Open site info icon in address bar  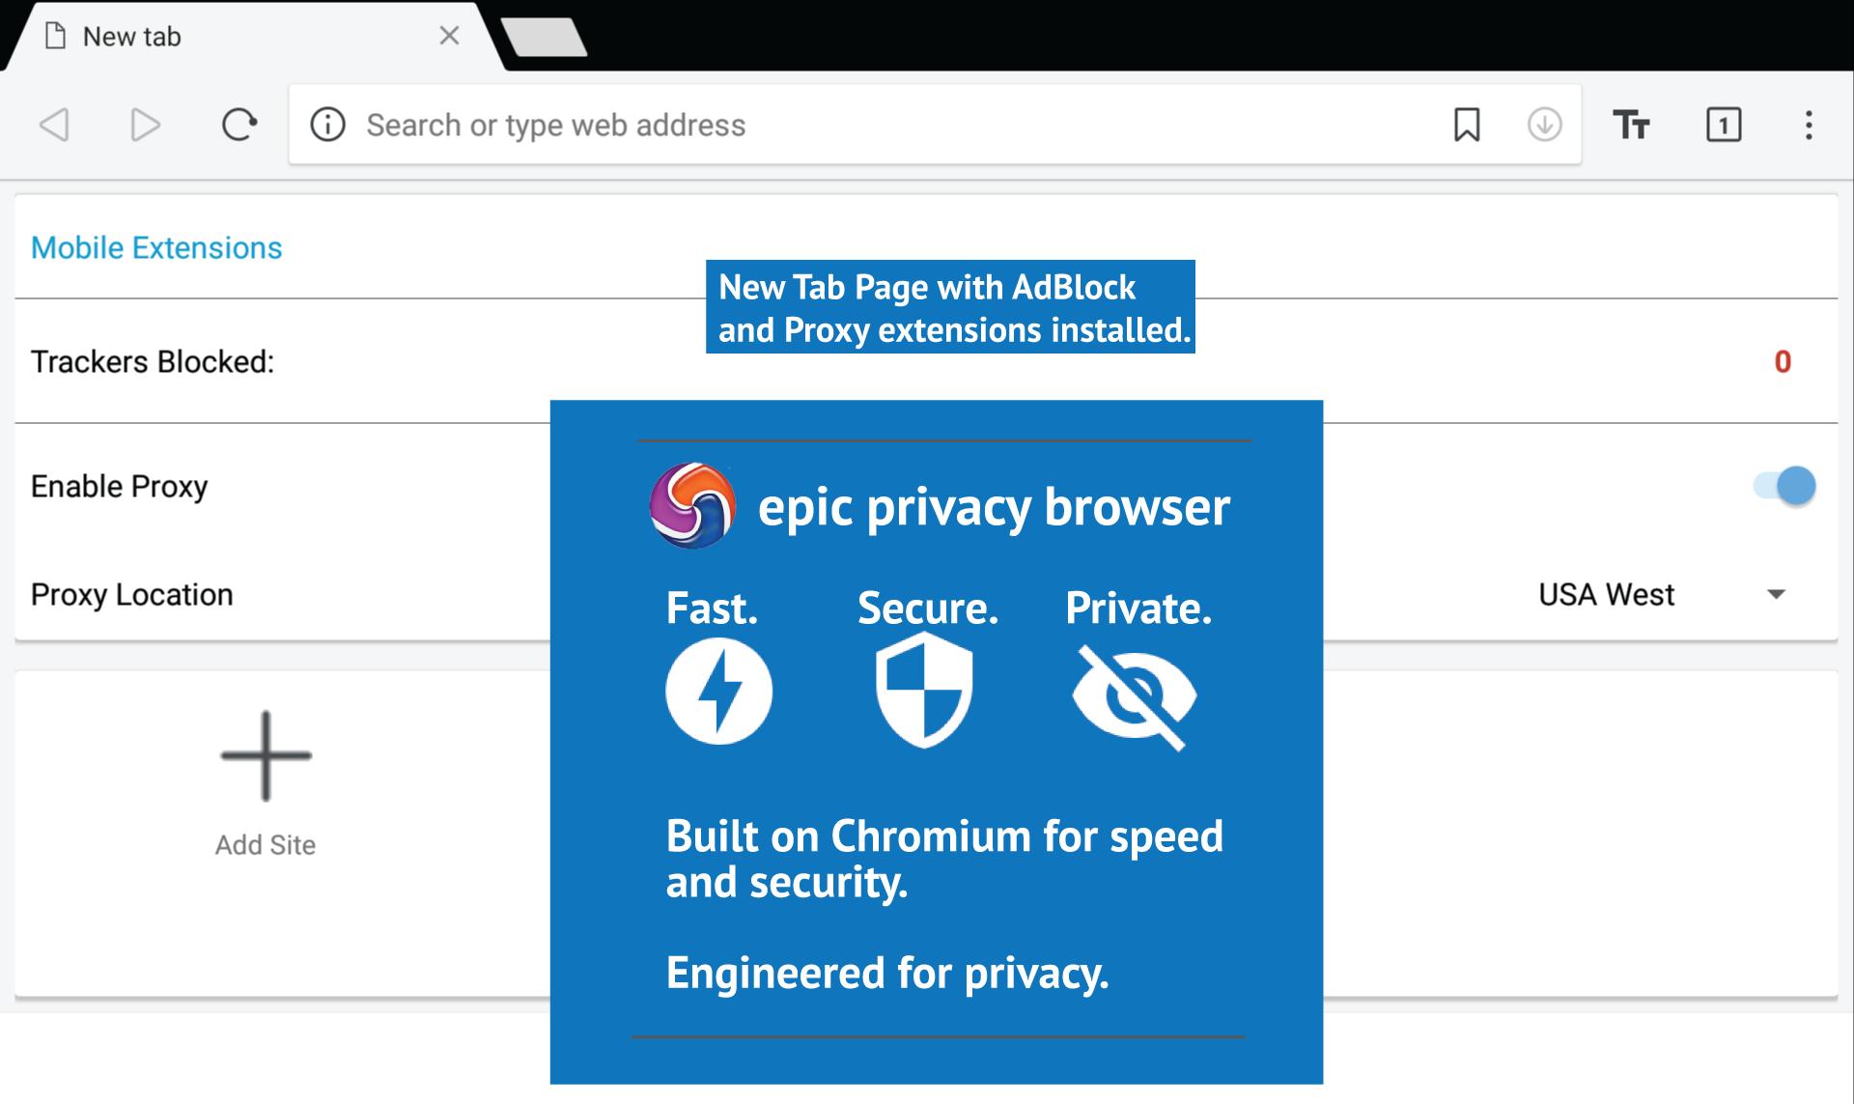coord(327,125)
